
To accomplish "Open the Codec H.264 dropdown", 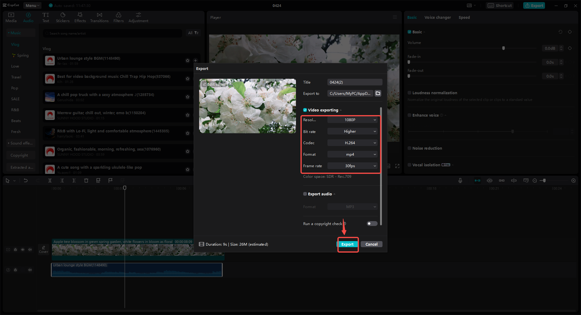I will point(352,143).
